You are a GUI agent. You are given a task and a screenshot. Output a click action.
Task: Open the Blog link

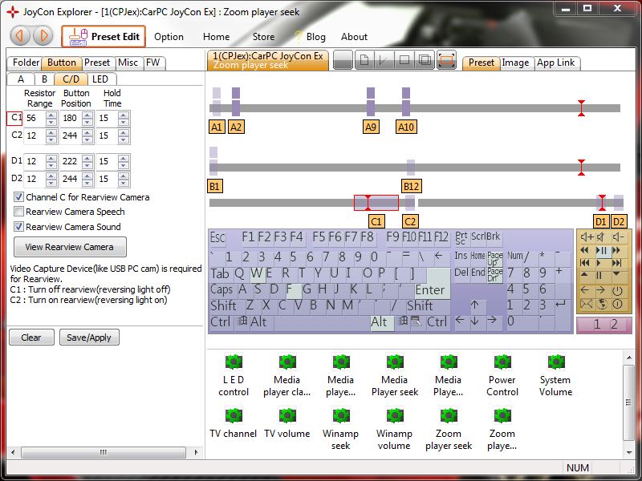(x=315, y=37)
